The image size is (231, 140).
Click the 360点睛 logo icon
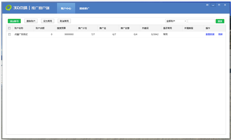click(x=9, y=8)
